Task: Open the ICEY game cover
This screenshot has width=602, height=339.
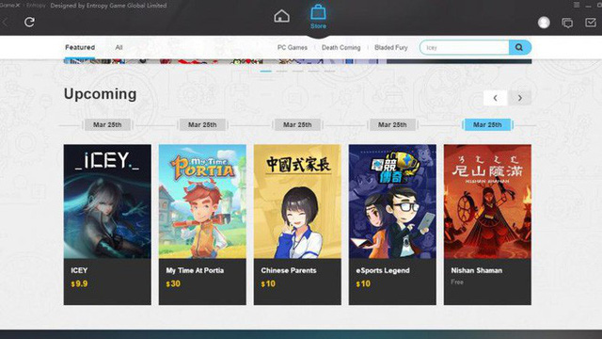Action: click(107, 202)
